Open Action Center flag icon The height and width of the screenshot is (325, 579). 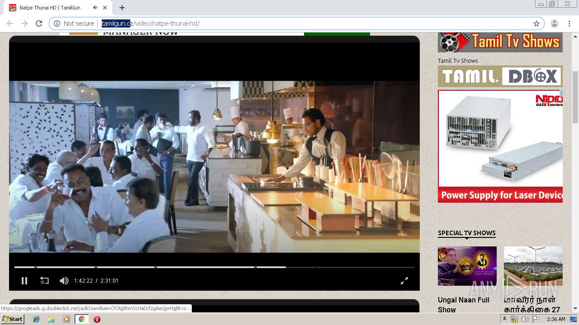536,319
